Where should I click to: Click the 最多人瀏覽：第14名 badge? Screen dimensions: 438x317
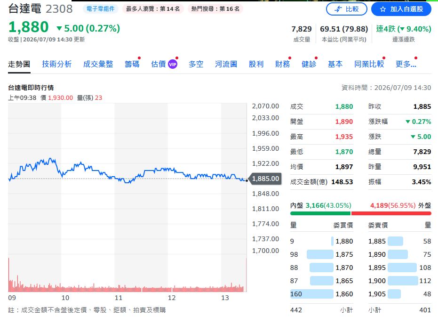(x=153, y=9)
